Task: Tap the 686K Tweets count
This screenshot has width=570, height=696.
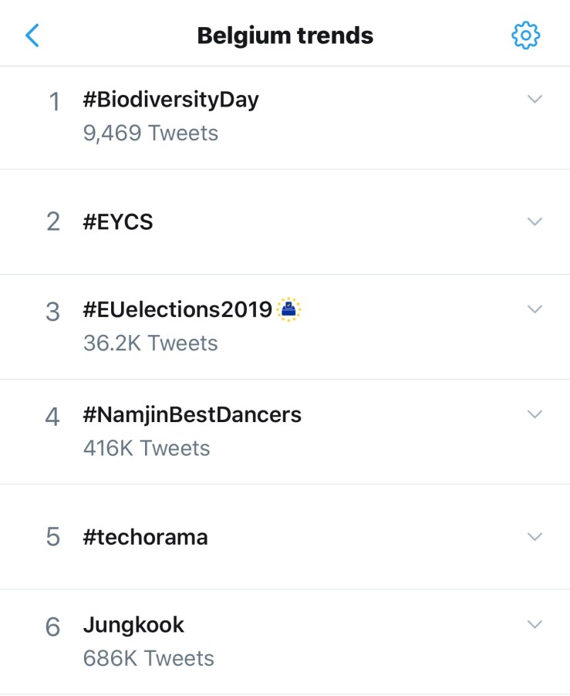Action: click(148, 658)
